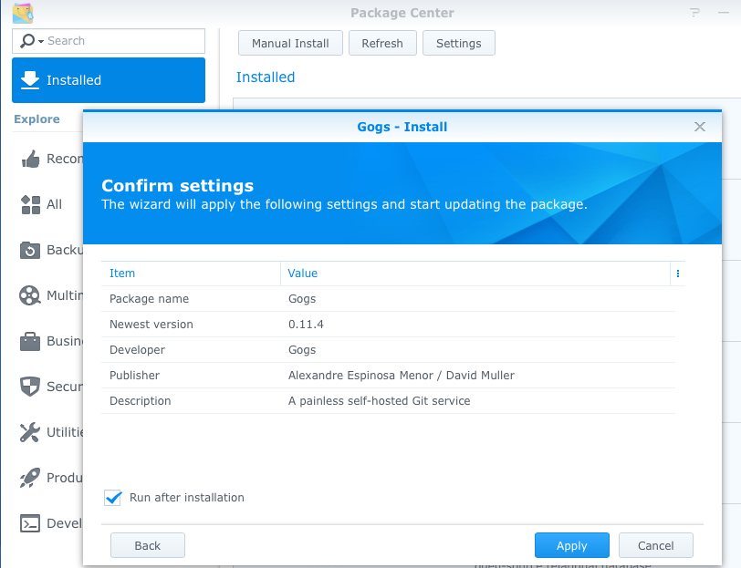The height and width of the screenshot is (568, 741).
Task: Cancel the Gogs installation
Action: point(656,545)
